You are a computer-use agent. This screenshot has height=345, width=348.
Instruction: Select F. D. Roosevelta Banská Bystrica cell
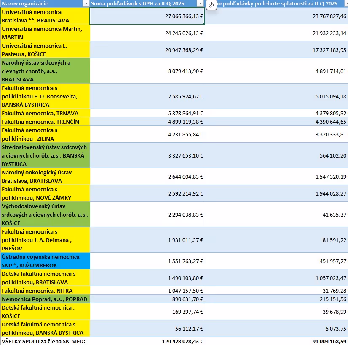45,96
